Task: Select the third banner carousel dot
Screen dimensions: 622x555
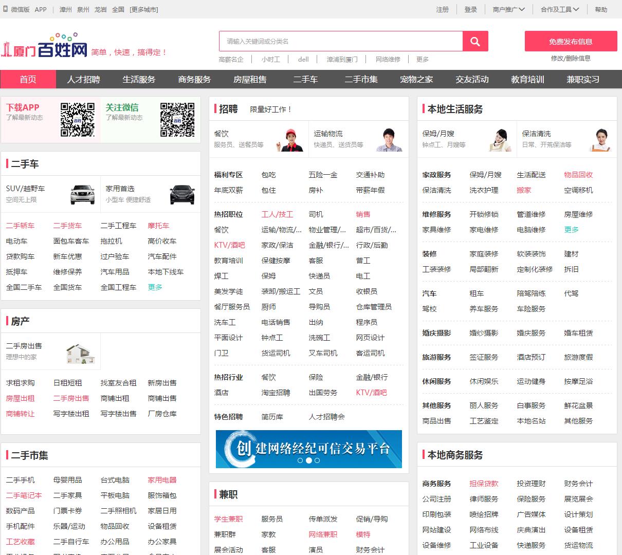Action: click(x=317, y=460)
